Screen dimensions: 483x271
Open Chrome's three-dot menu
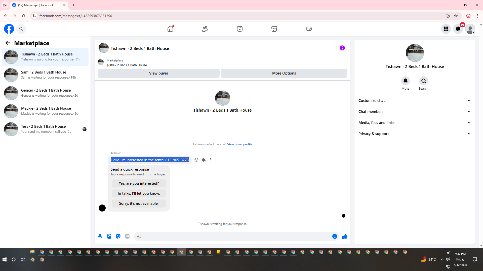[477, 16]
